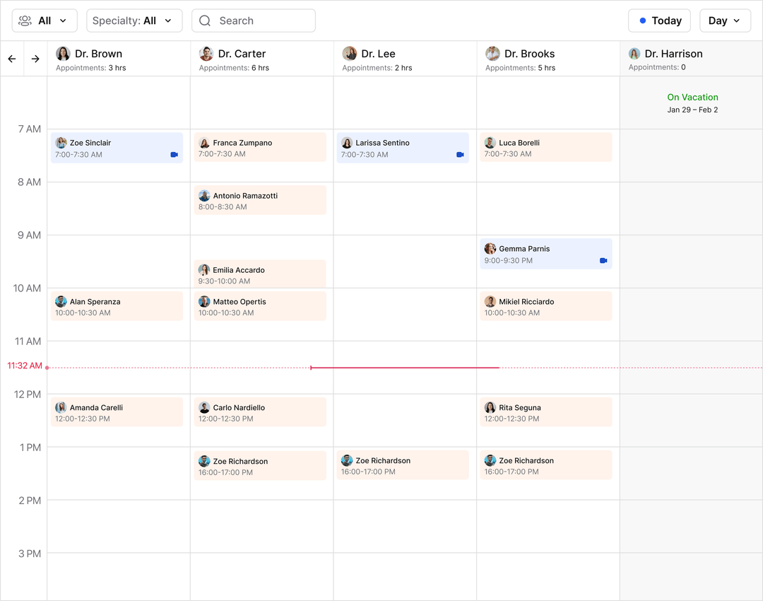763x601 pixels.
Task: Open the Specialty: All dropdown
Action: [134, 21]
